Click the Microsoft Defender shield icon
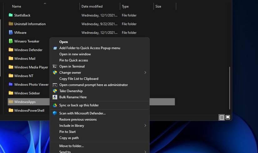 [55, 113]
